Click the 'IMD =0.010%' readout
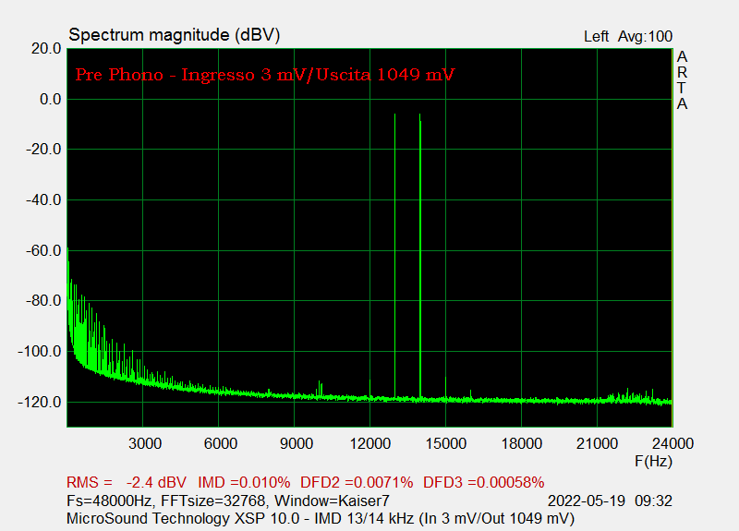The image size is (739, 531). tap(244, 482)
